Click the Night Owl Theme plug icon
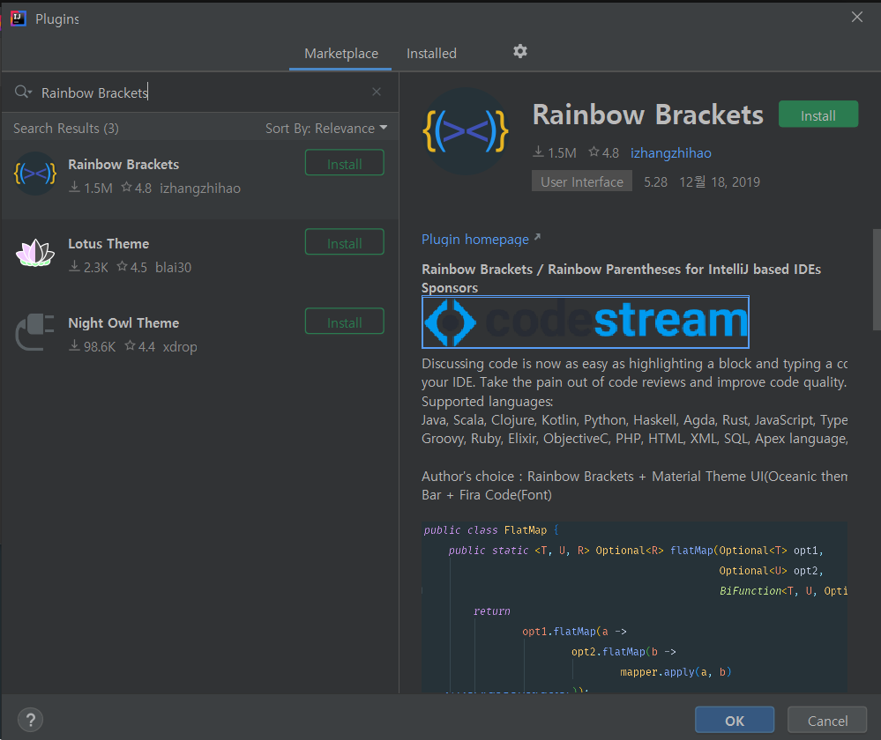 (x=35, y=332)
